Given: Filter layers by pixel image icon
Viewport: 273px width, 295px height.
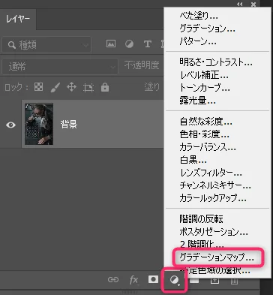Looking at the screenshot, I should point(111,44).
